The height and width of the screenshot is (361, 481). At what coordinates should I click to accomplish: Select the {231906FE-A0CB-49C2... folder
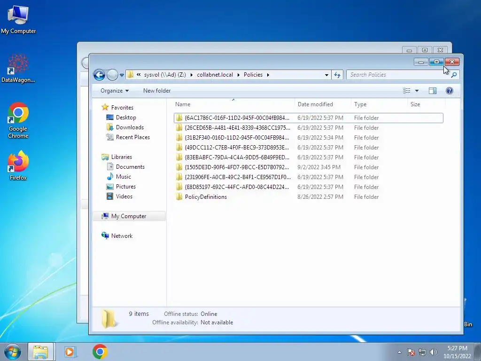(x=308, y=177)
